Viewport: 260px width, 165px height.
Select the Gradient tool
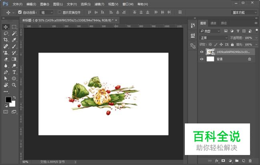pos(14,59)
